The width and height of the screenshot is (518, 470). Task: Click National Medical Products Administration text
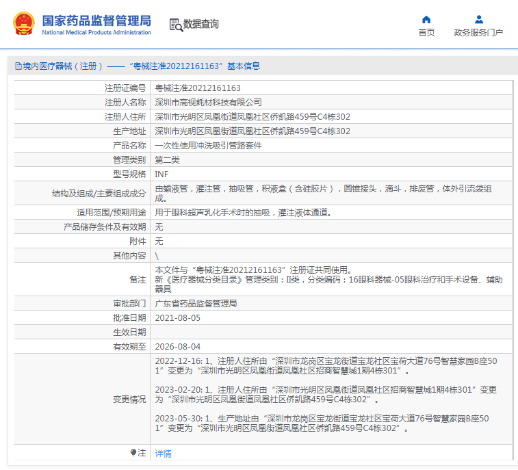[x=96, y=32]
